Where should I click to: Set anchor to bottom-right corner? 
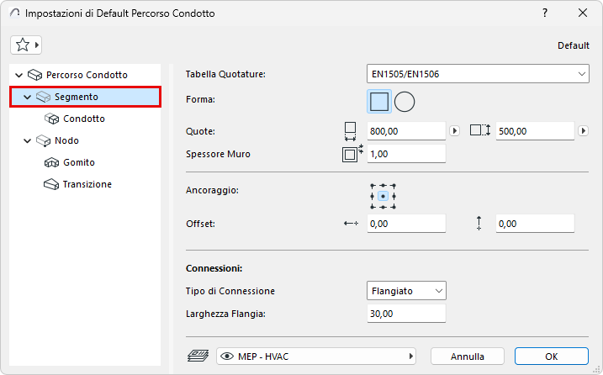tap(394, 207)
